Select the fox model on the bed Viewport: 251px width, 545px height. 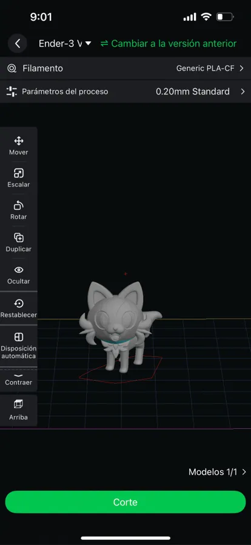click(120, 327)
